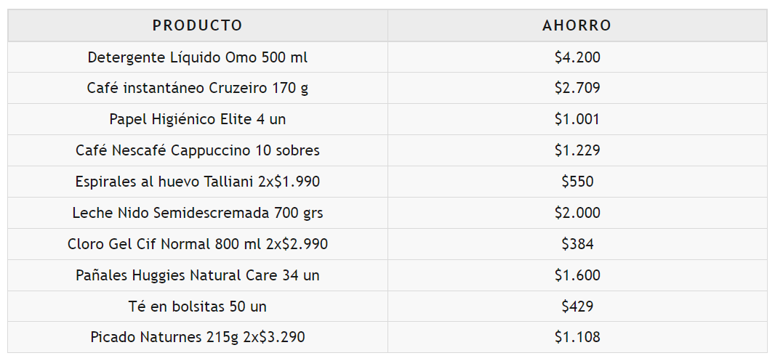Click the AHORRO column header
The image size is (783, 361).
pyautogui.click(x=577, y=25)
